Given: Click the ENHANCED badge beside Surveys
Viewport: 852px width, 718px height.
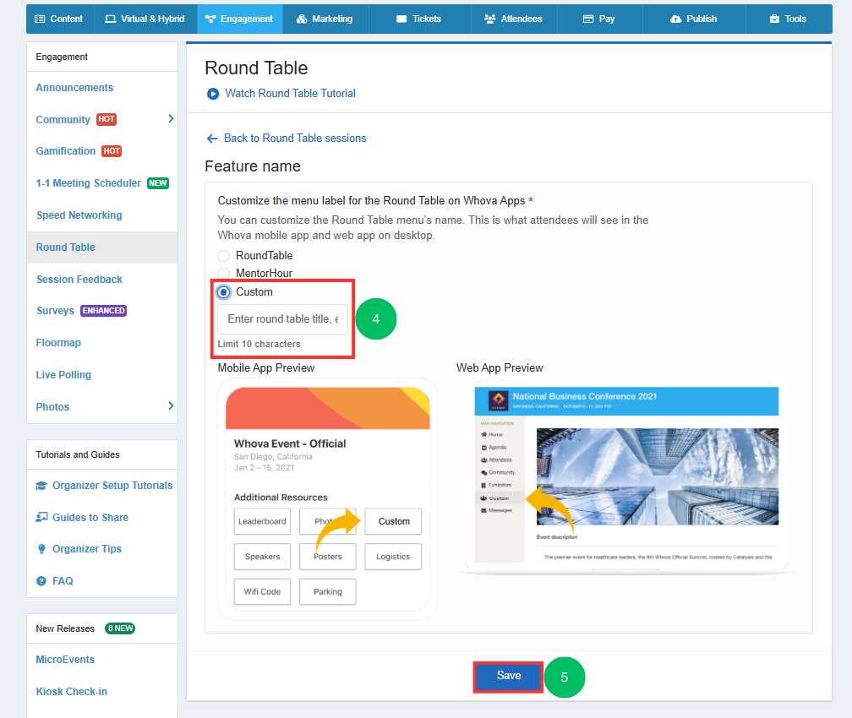Looking at the screenshot, I should [104, 311].
